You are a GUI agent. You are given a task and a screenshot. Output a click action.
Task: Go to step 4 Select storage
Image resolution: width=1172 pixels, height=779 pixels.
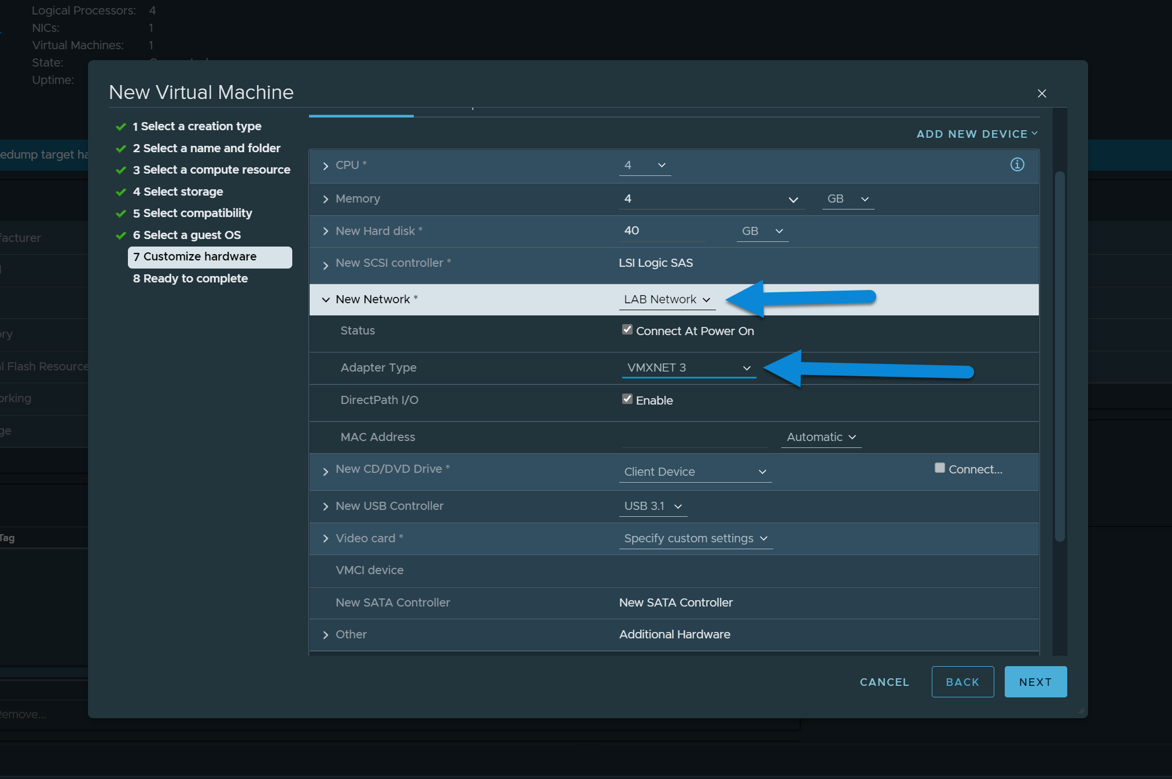click(178, 192)
